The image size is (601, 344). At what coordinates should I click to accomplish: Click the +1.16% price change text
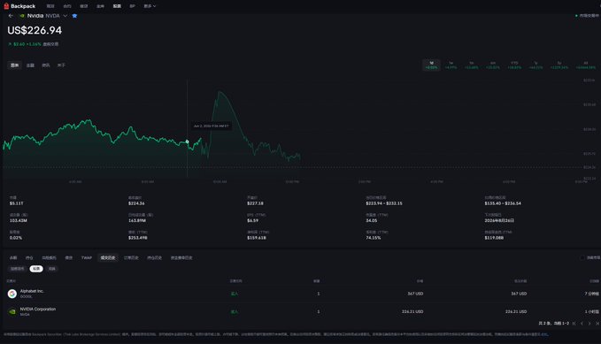coord(35,44)
